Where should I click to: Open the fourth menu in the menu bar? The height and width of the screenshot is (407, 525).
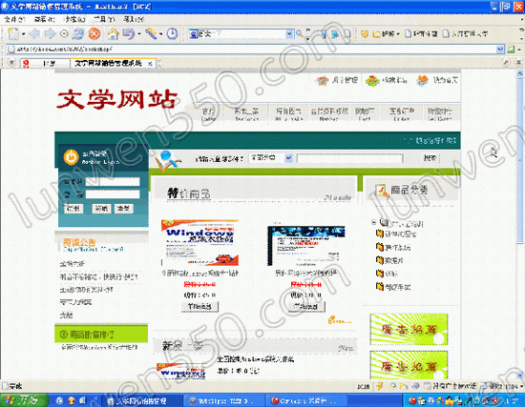pyautogui.click(x=104, y=19)
